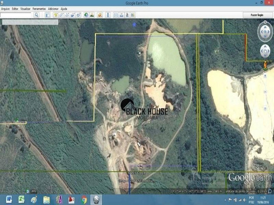Click the search input field

click(x=16, y=15)
